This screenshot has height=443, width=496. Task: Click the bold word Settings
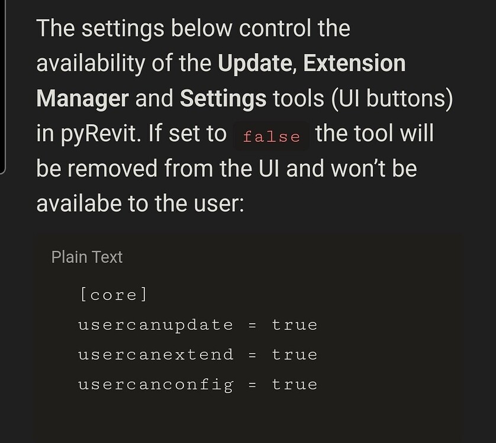[223, 99]
